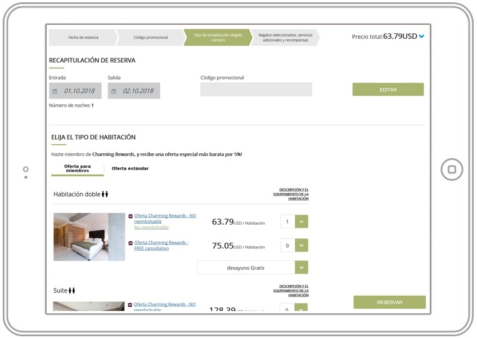Click the Código promocional input field
Viewport: 477px width, 338px height.
click(256, 90)
